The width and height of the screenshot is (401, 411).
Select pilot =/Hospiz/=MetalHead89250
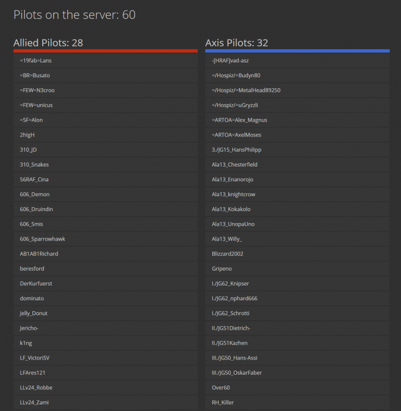coord(246,90)
